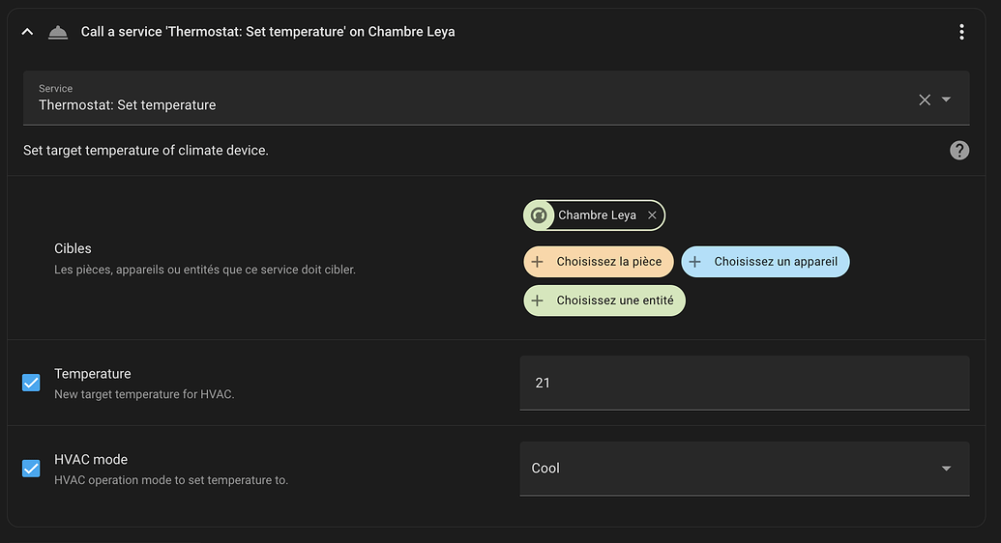Open the three-dot overflow menu
Image resolution: width=1001 pixels, height=543 pixels.
(961, 32)
